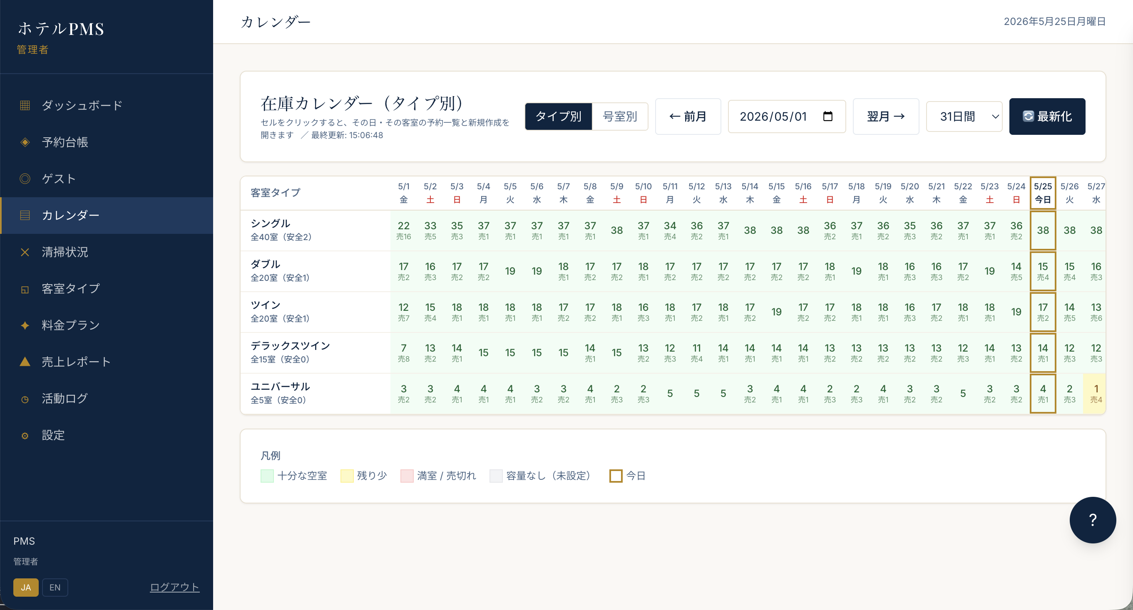The height and width of the screenshot is (610, 1133).
Task: Go to 料金プラン page
Action: 107,325
